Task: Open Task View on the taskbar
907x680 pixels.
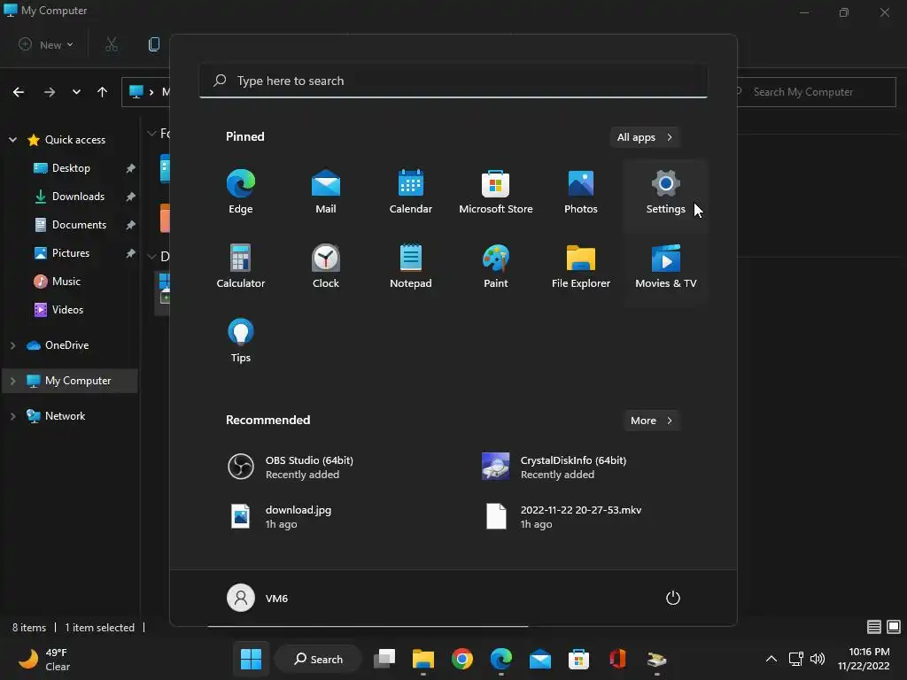Action: 384,659
